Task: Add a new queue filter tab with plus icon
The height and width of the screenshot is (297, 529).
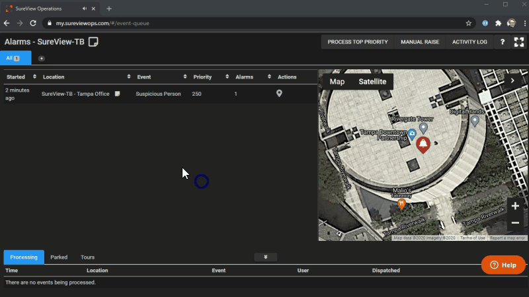Action: (41, 59)
